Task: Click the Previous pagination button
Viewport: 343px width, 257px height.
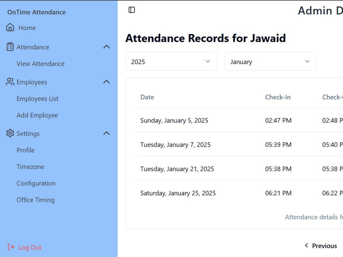Action: pos(321,246)
